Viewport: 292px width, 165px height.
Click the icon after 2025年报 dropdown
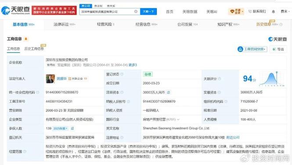pos(72,128)
